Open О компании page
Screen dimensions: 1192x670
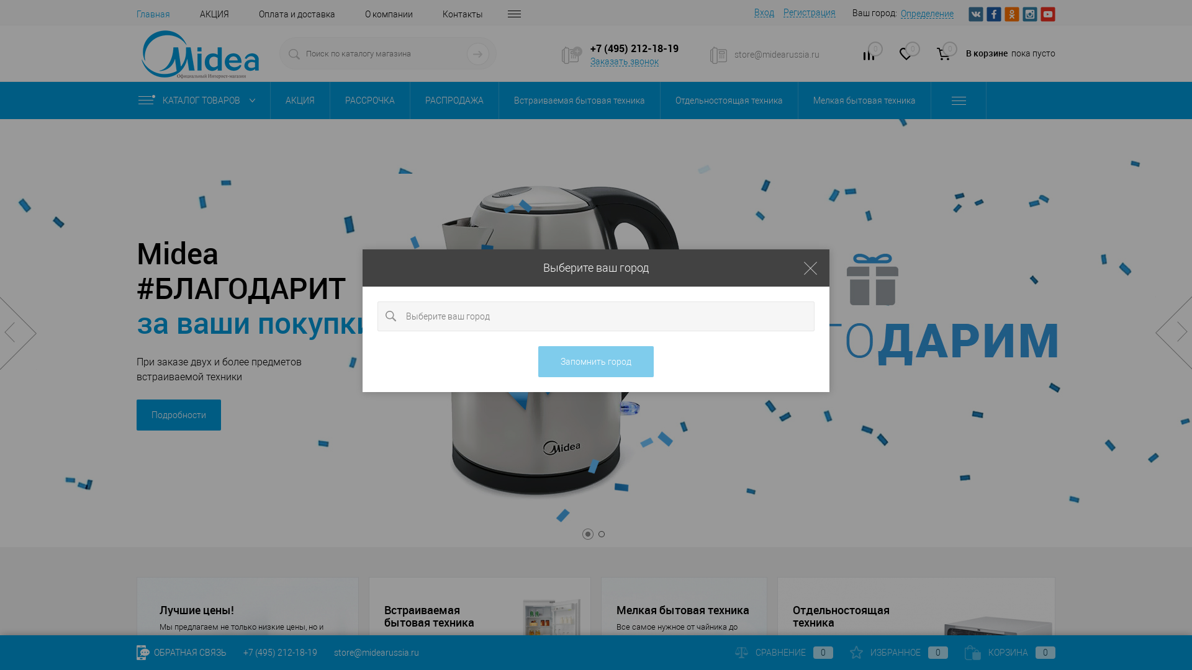pyautogui.click(x=389, y=14)
